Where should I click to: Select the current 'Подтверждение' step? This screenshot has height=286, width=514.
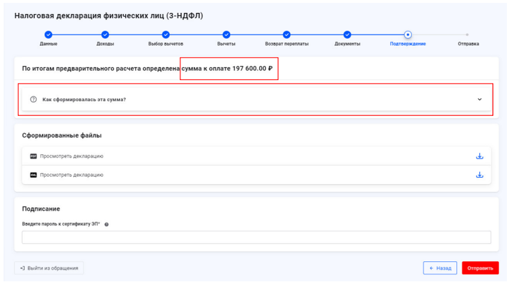(x=408, y=35)
